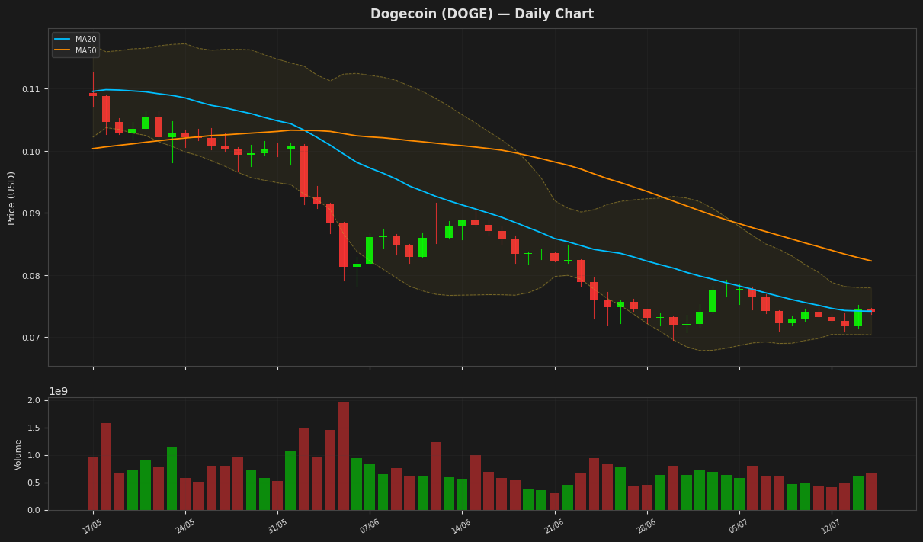
Task: Click the 1e9 volume scale label
Action: pos(59,391)
